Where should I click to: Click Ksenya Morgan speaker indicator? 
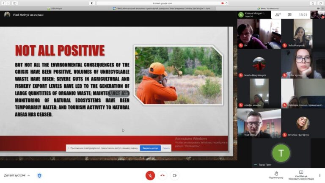click(254, 15)
